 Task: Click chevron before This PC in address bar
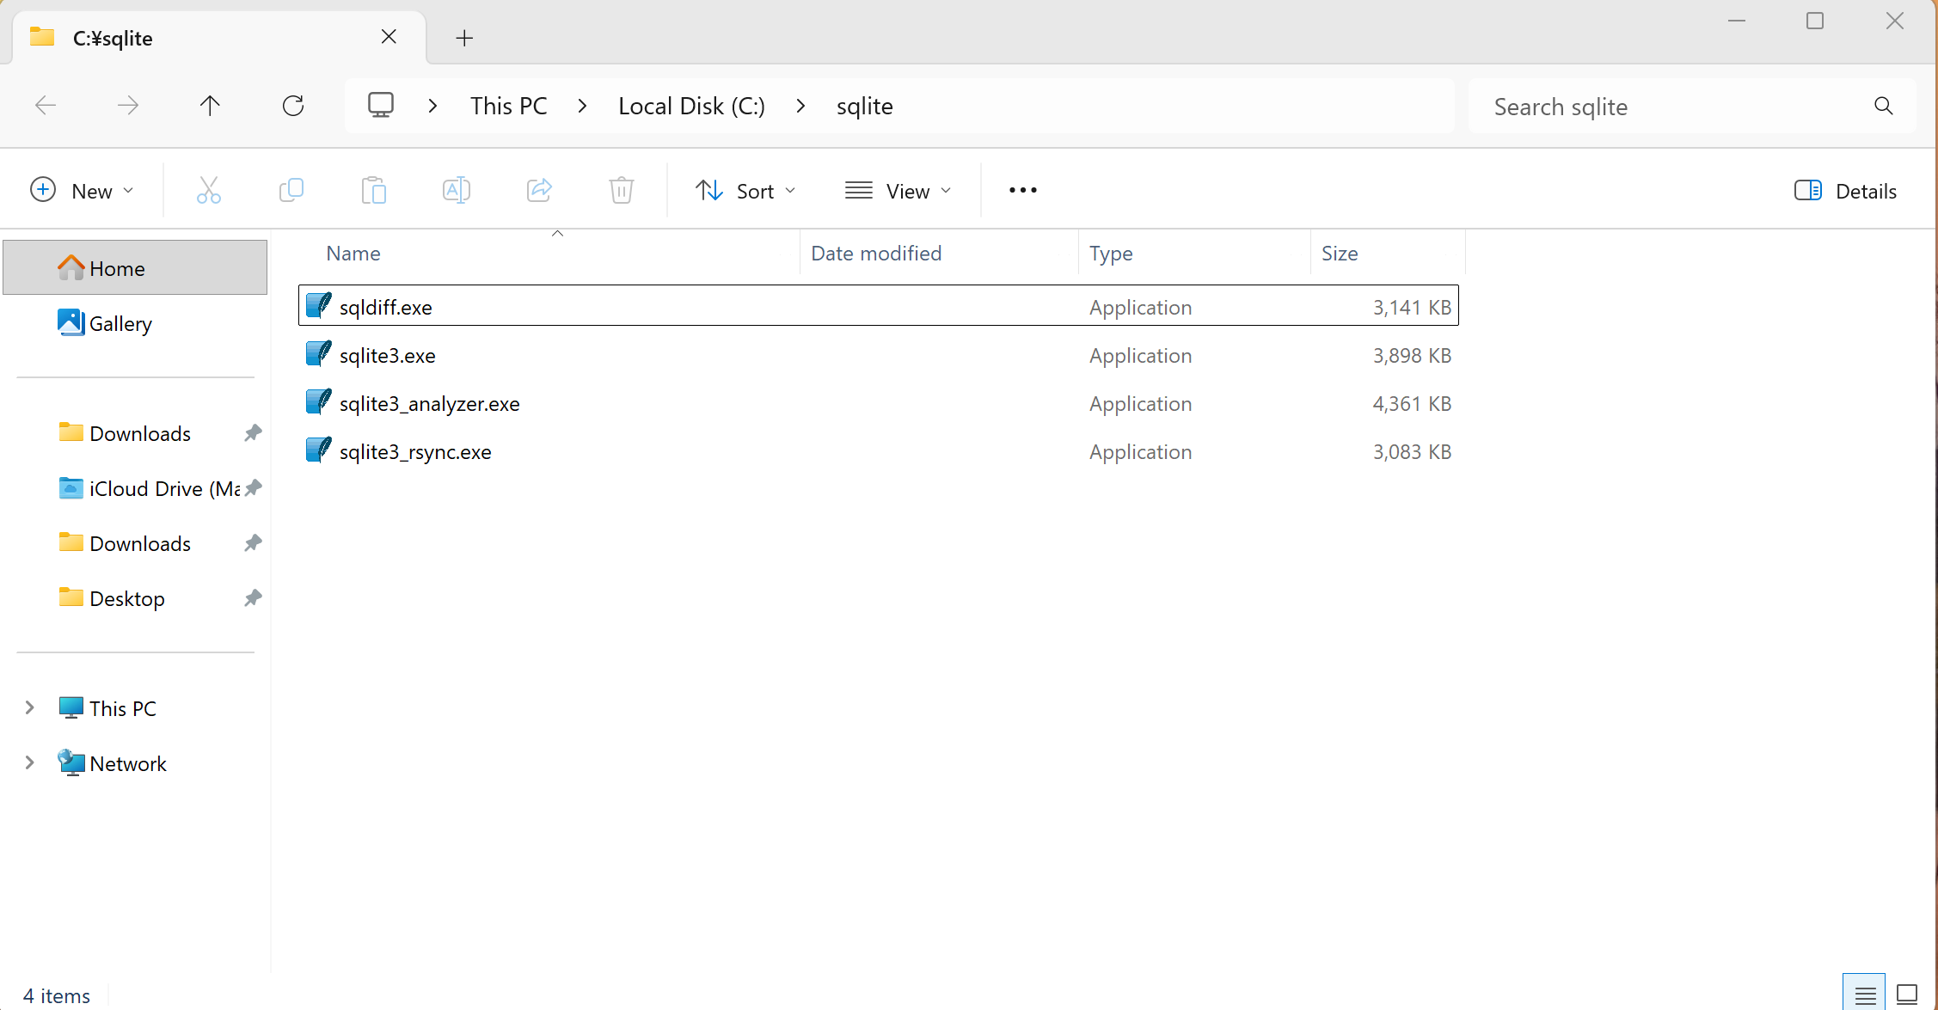click(432, 106)
